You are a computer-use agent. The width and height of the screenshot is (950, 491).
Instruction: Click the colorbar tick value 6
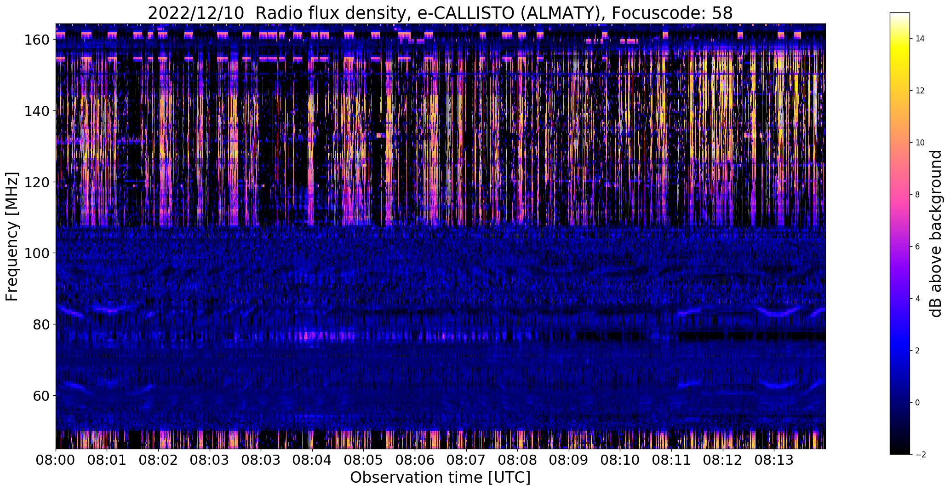(x=918, y=247)
